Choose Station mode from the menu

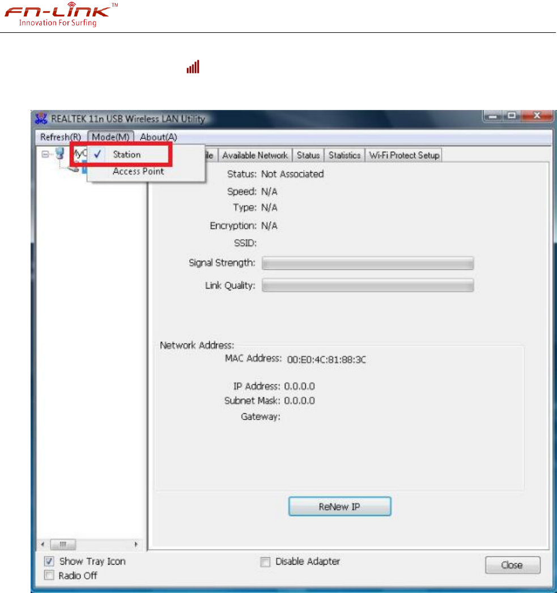(127, 154)
